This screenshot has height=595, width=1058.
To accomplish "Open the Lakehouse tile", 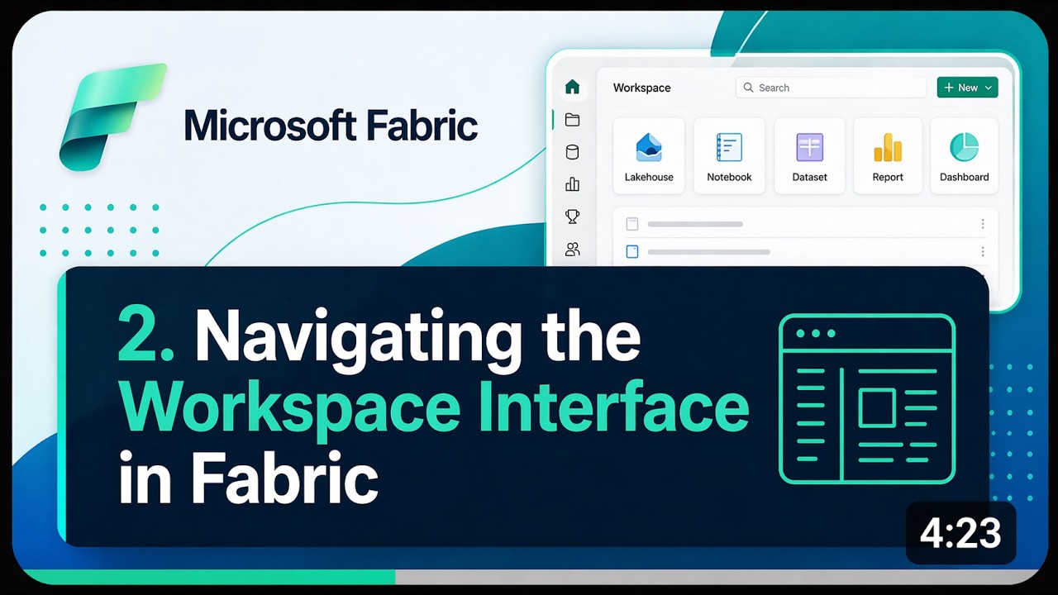I will pyautogui.click(x=649, y=156).
